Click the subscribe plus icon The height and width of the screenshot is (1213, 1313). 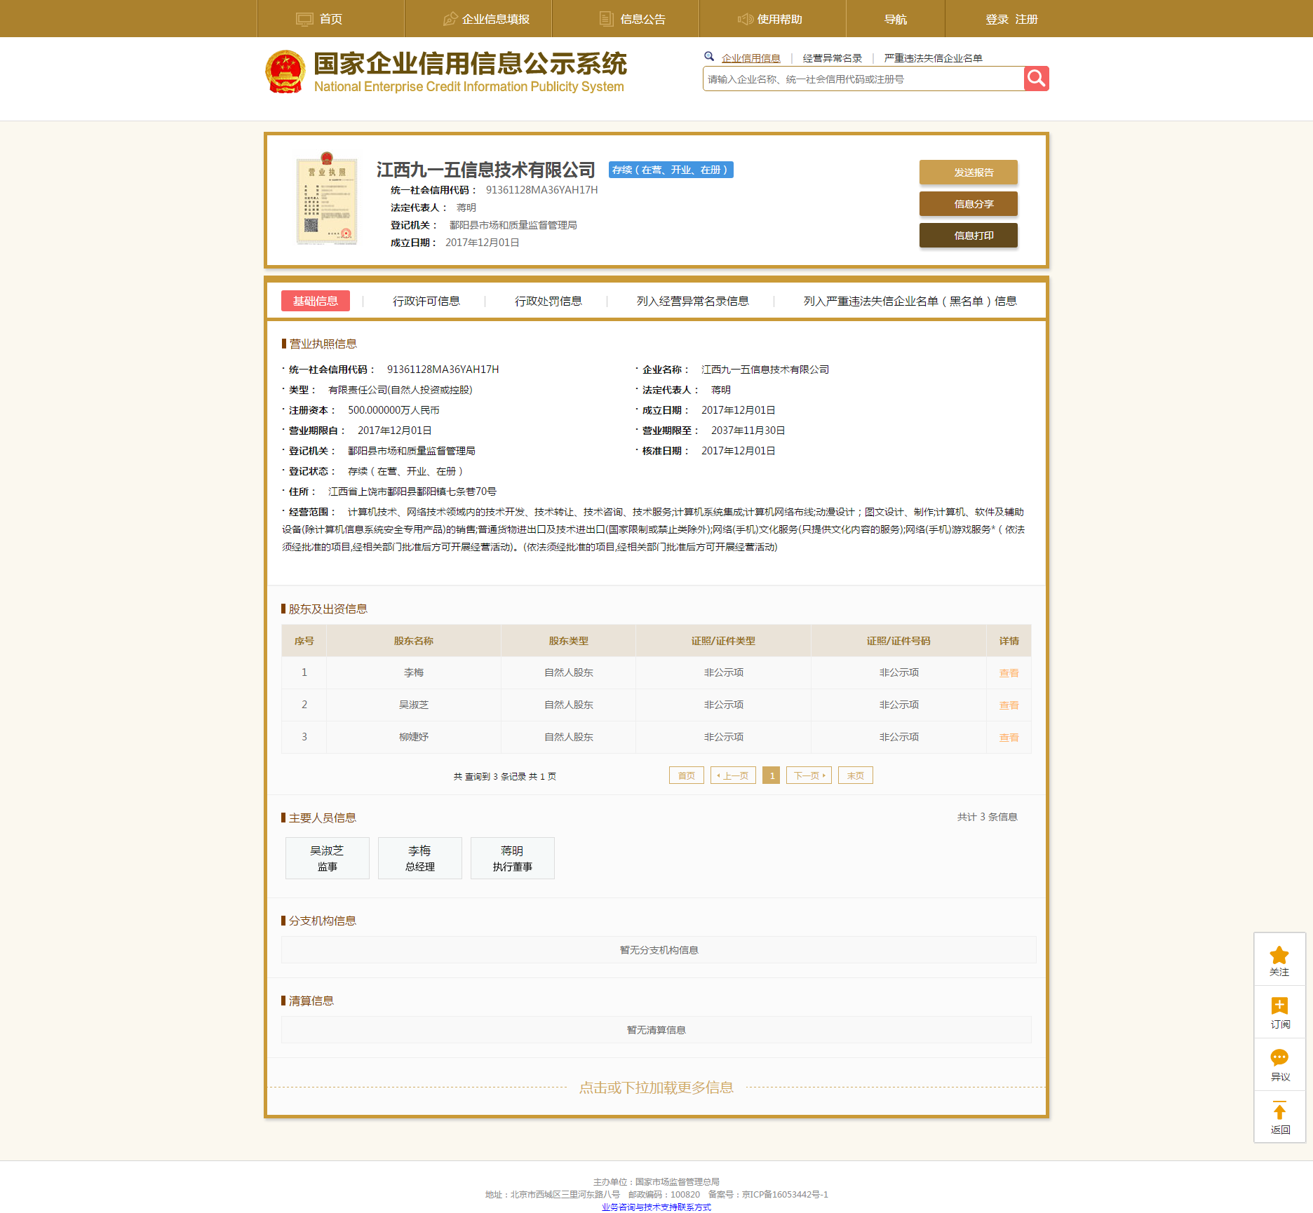coord(1279,1006)
